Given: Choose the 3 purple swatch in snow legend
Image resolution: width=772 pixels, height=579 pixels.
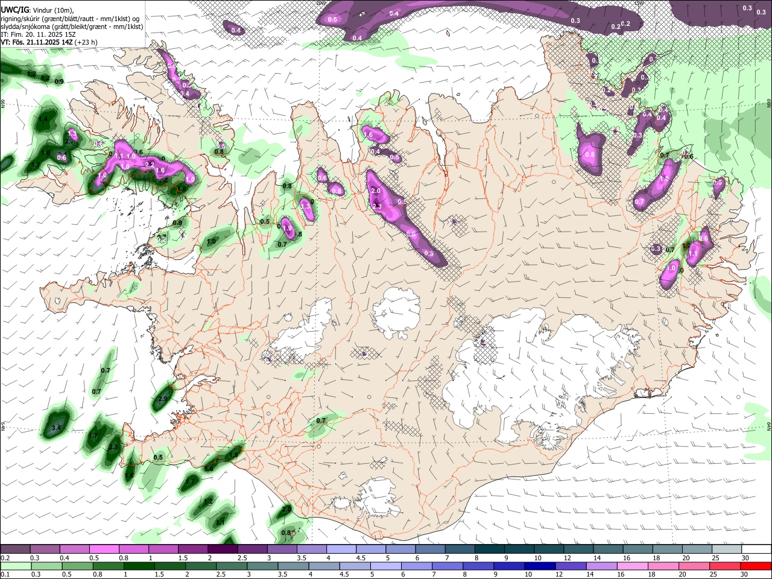Looking at the screenshot, I should pyautogui.click(x=282, y=549).
